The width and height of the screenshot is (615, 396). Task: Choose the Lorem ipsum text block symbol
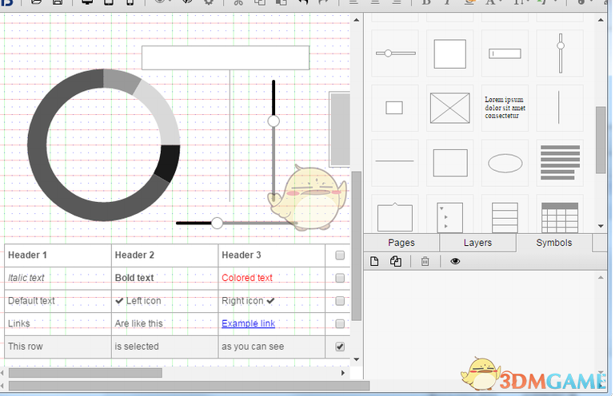point(505,108)
